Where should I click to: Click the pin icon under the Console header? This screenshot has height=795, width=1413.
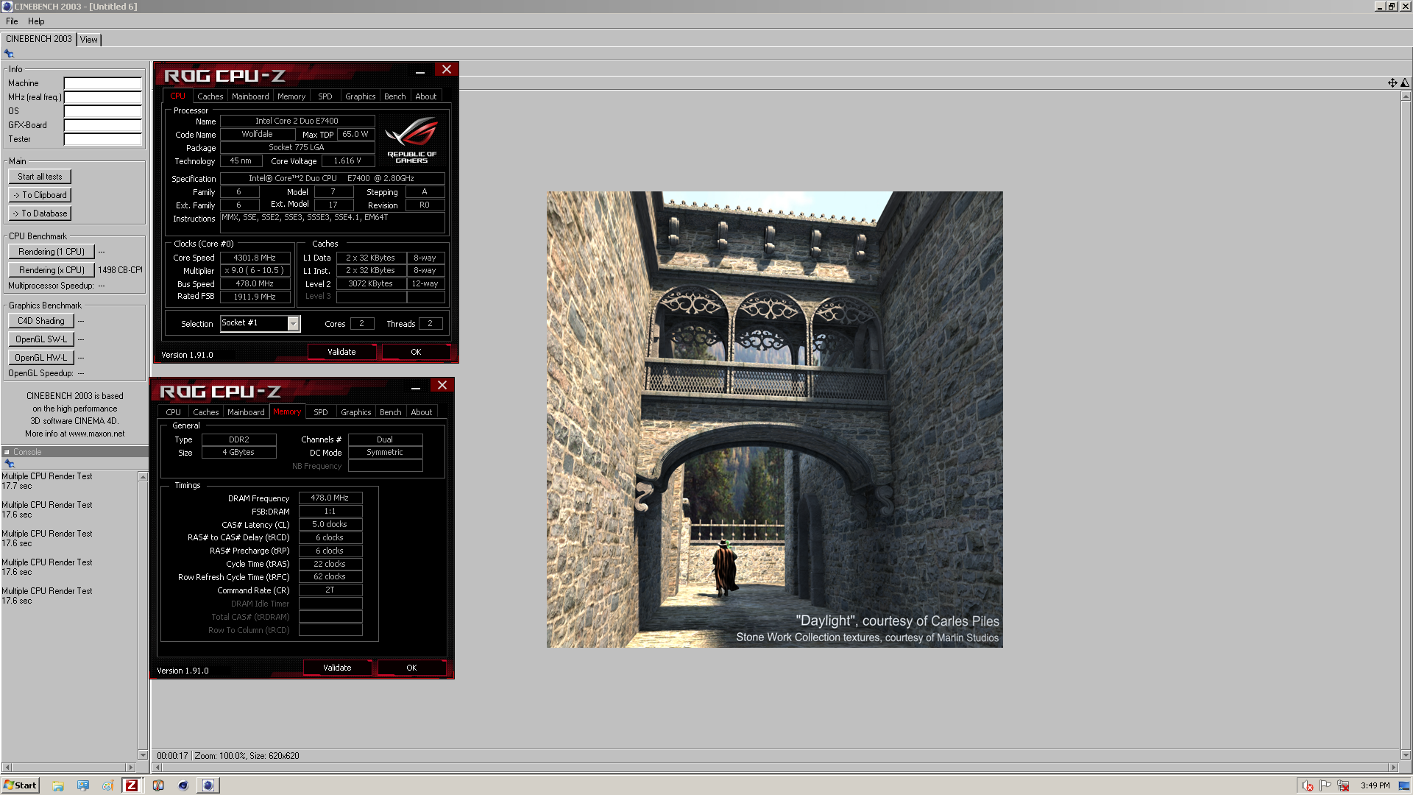click(10, 464)
